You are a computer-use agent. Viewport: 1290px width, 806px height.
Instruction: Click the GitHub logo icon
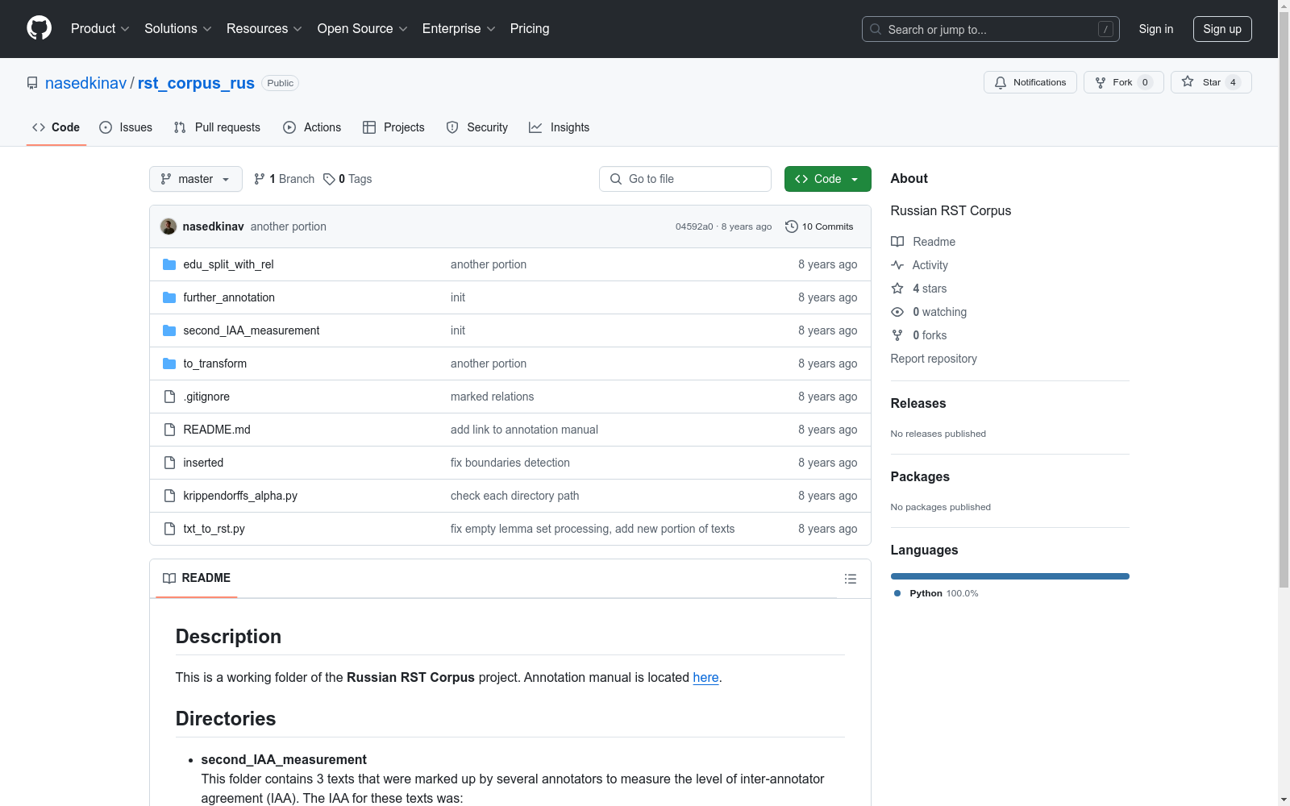[x=39, y=28]
